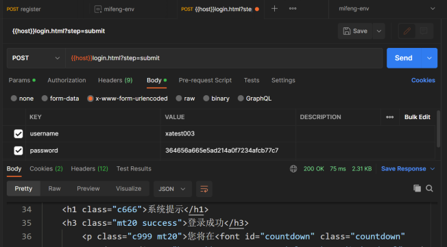Click the edit pencil icon
Image resolution: width=447 pixels, height=247 pixels.
click(407, 31)
